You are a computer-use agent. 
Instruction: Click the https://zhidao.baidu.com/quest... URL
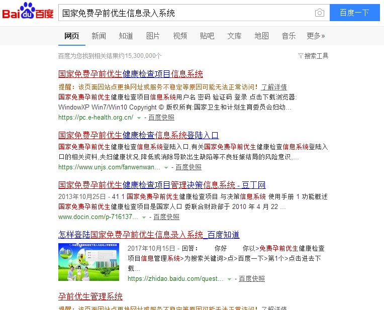tap(175, 279)
